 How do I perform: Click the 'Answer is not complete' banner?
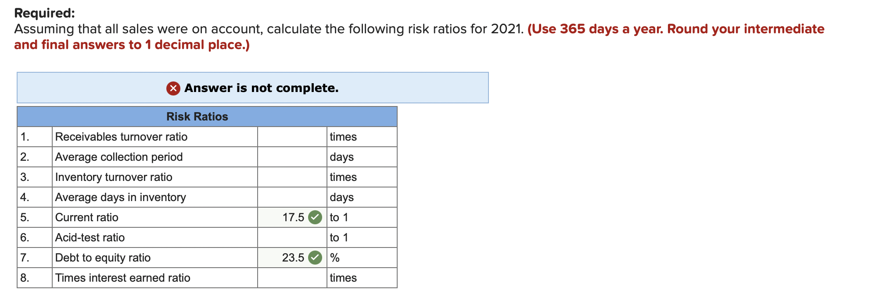pyautogui.click(x=253, y=88)
